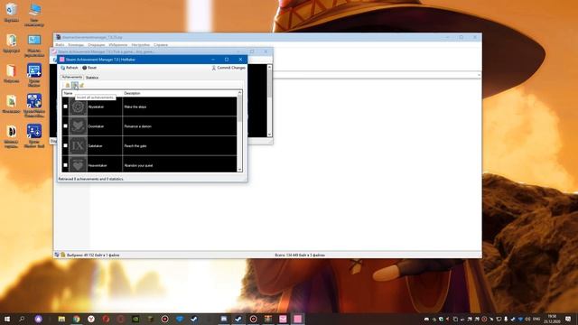This screenshot has height=325, width=578.
Task: Open the Control Panel desktop icon
Action: pos(34,46)
